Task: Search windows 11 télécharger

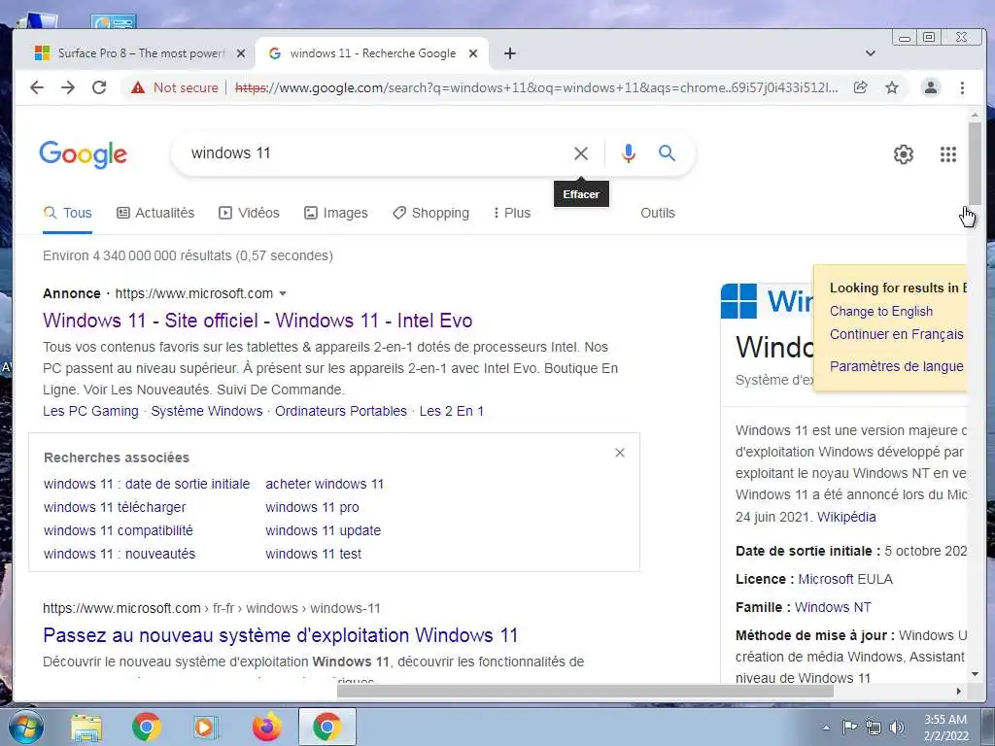Action: [x=115, y=507]
